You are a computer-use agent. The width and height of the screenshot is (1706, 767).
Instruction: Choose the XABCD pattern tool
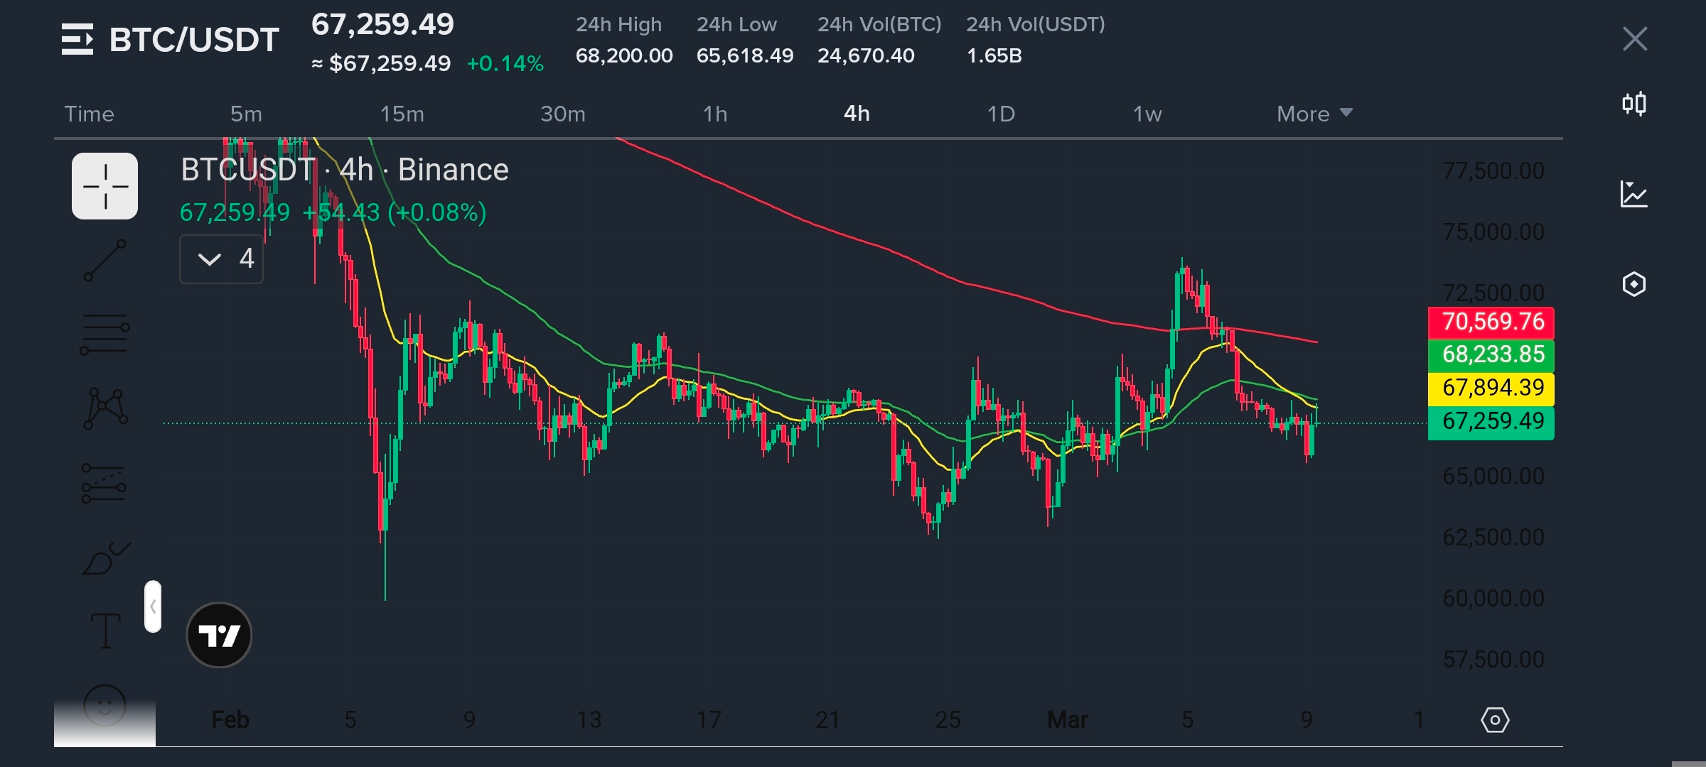click(x=105, y=408)
